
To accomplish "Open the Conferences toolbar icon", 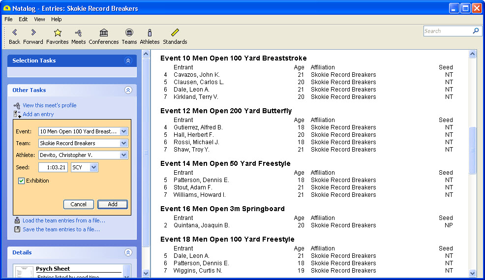I will 104,33.
